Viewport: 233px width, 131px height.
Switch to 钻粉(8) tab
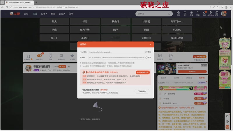pyautogui.click(x=202, y=78)
